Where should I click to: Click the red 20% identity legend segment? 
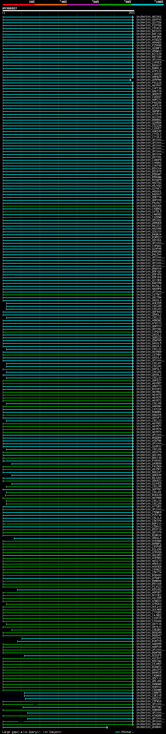[18, 5]
